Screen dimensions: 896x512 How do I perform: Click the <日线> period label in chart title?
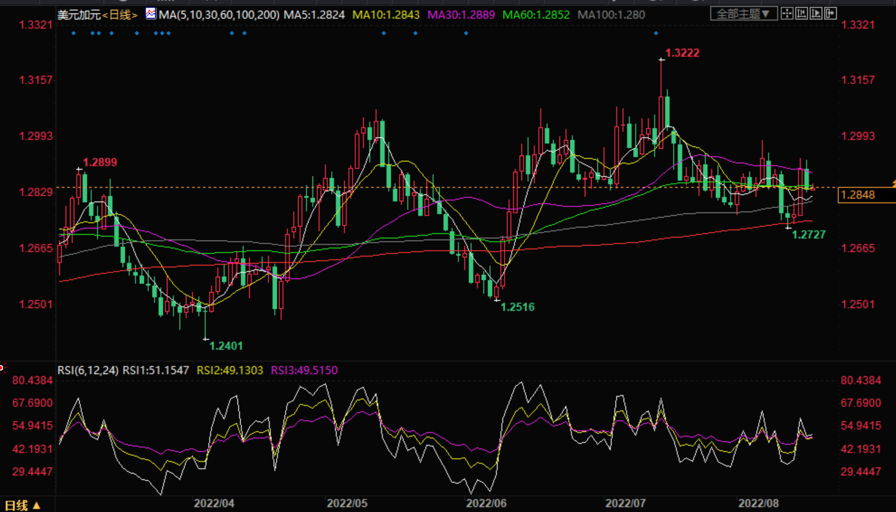120,14
